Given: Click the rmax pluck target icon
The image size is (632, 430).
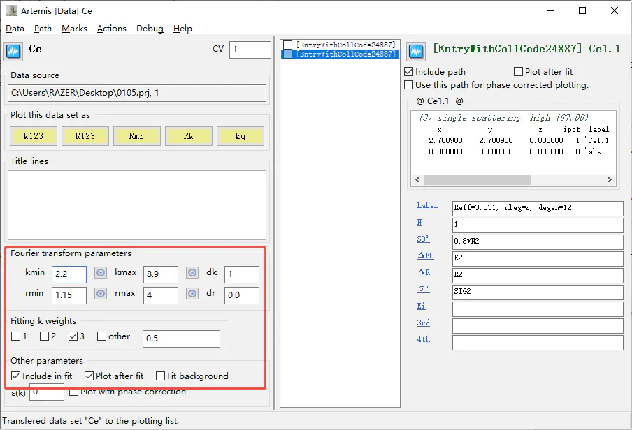Looking at the screenshot, I should coord(192,294).
